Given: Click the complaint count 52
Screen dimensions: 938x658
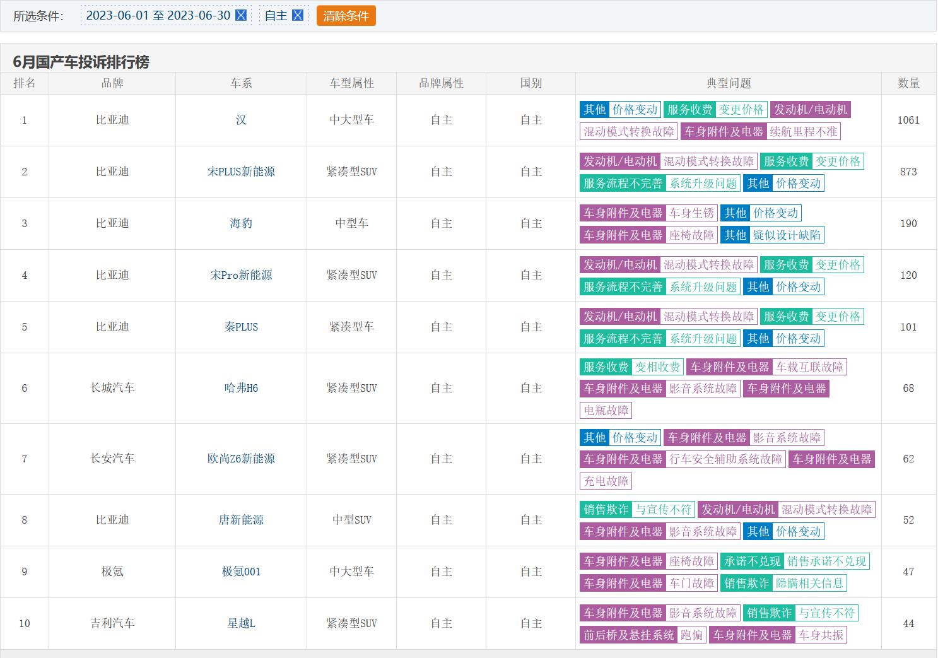Looking at the screenshot, I should 908,520.
